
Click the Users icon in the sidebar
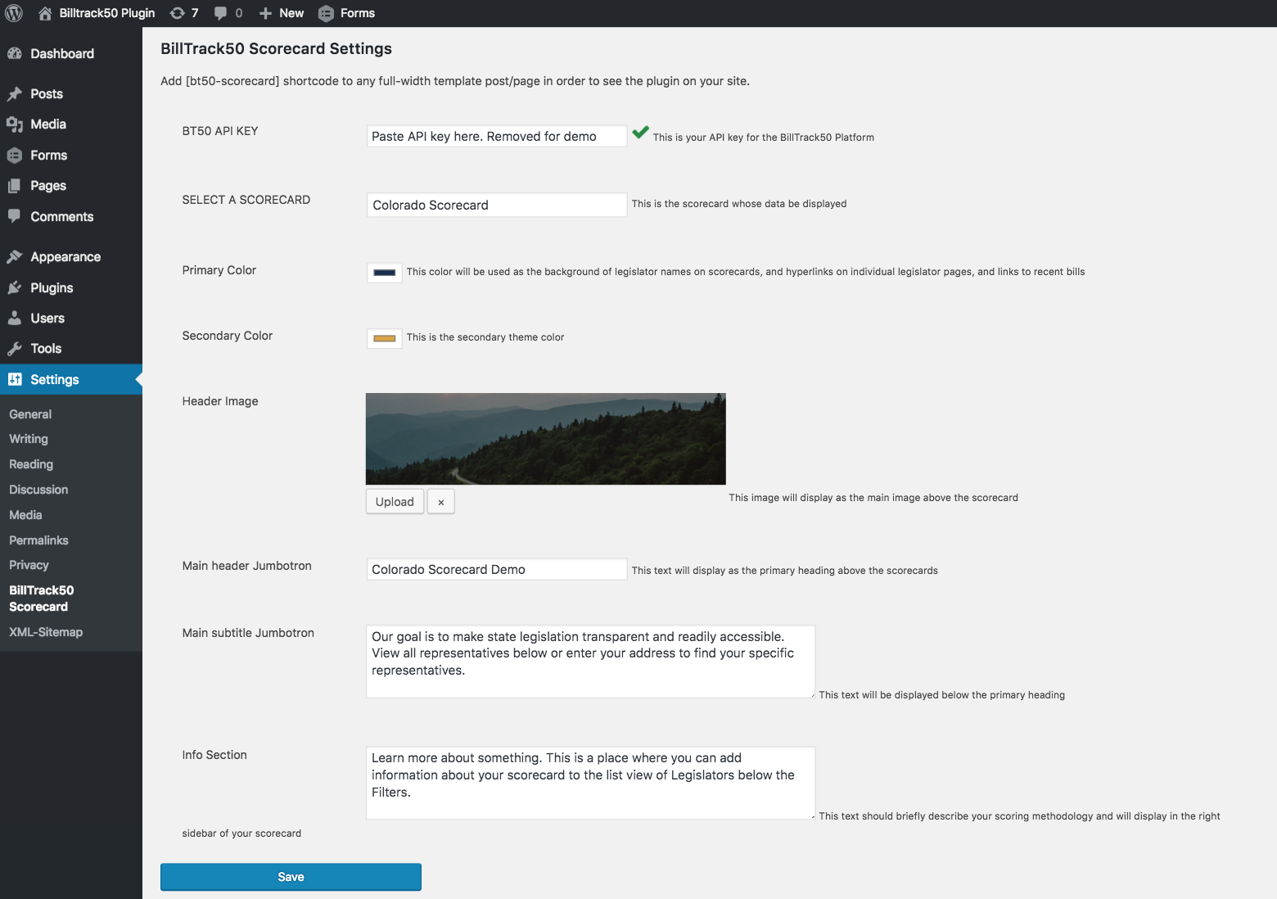[x=16, y=318]
